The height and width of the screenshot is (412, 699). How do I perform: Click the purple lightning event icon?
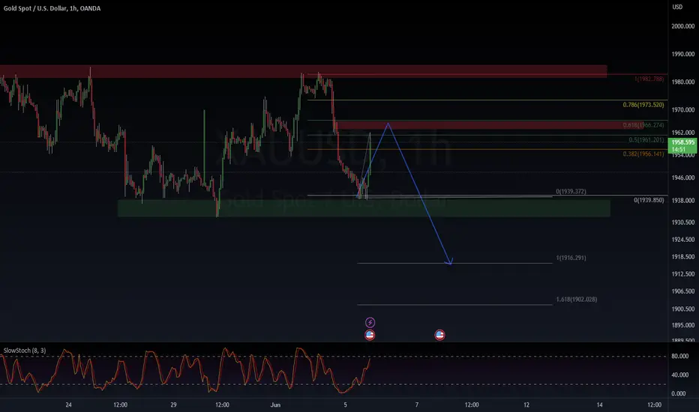tap(370, 322)
